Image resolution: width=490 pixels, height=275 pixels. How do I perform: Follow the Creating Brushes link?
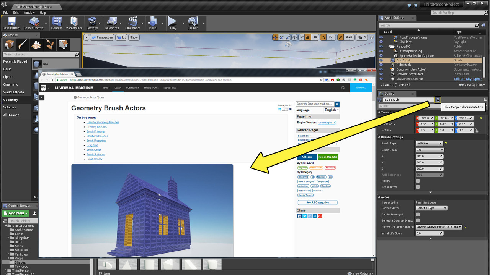pos(96,127)
